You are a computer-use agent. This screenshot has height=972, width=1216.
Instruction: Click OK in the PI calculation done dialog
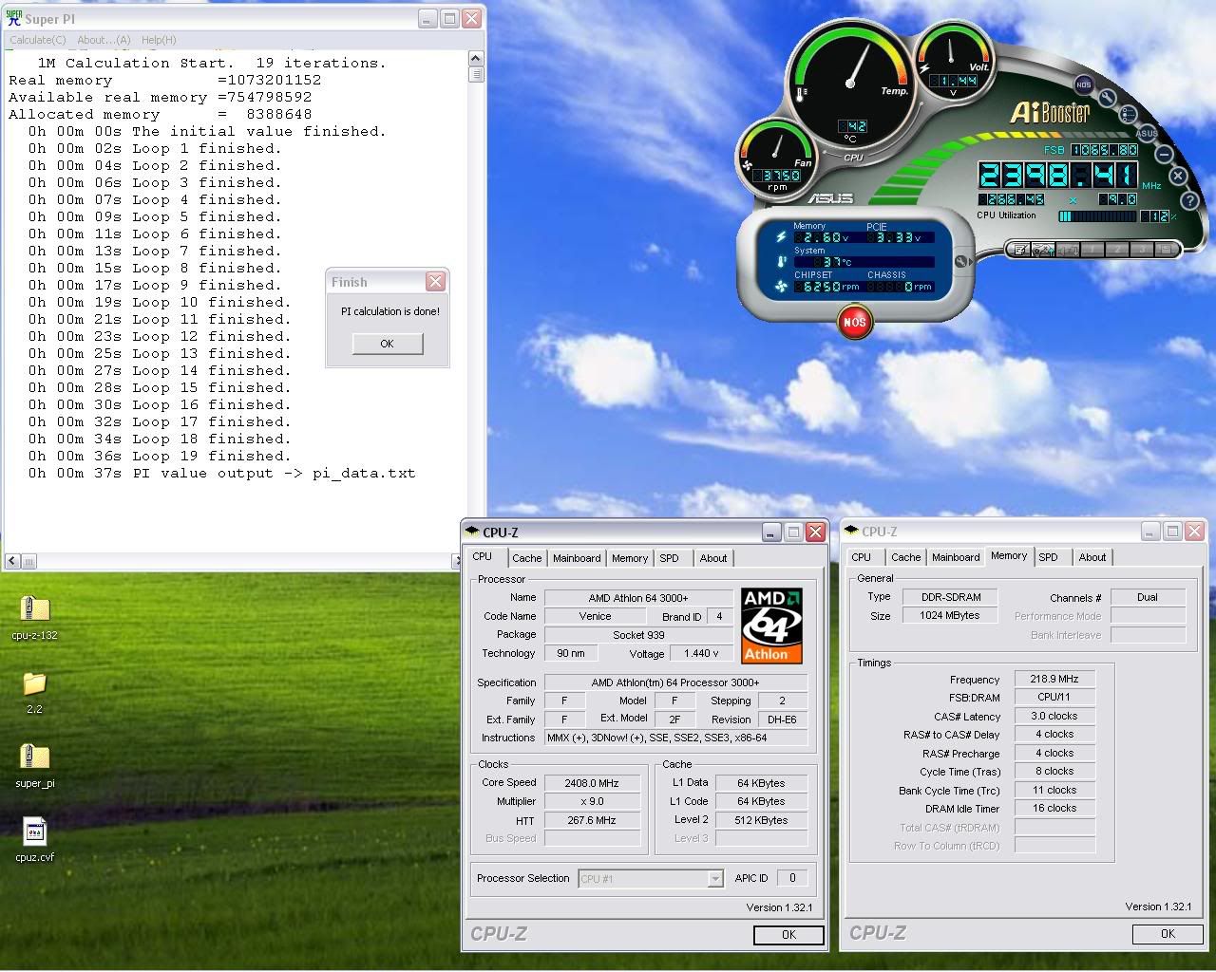click(387, 344)
